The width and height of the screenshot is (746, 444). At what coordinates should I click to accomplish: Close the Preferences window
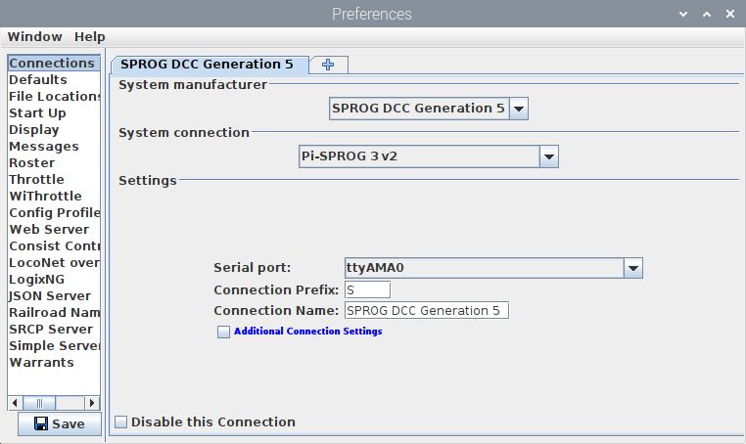click(730, 15)
